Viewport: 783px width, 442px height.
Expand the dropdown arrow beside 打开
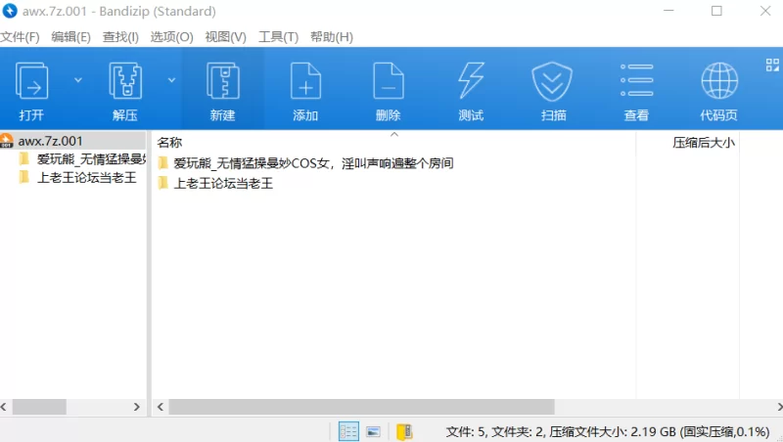(78, 80)
